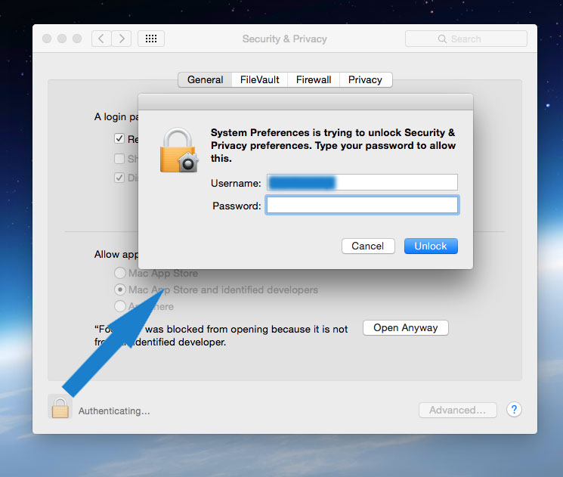Click the Unlock button
The height and width of the screenshot is (477, 563).
click(x=431, y=246)
